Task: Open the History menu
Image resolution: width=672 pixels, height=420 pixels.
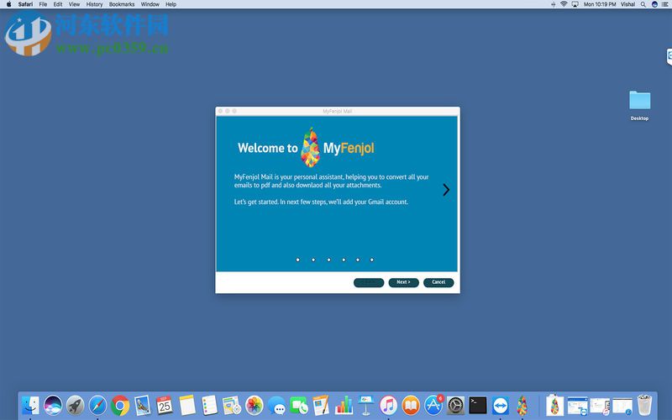Action: pyautogui.click(x=94, y=4)
